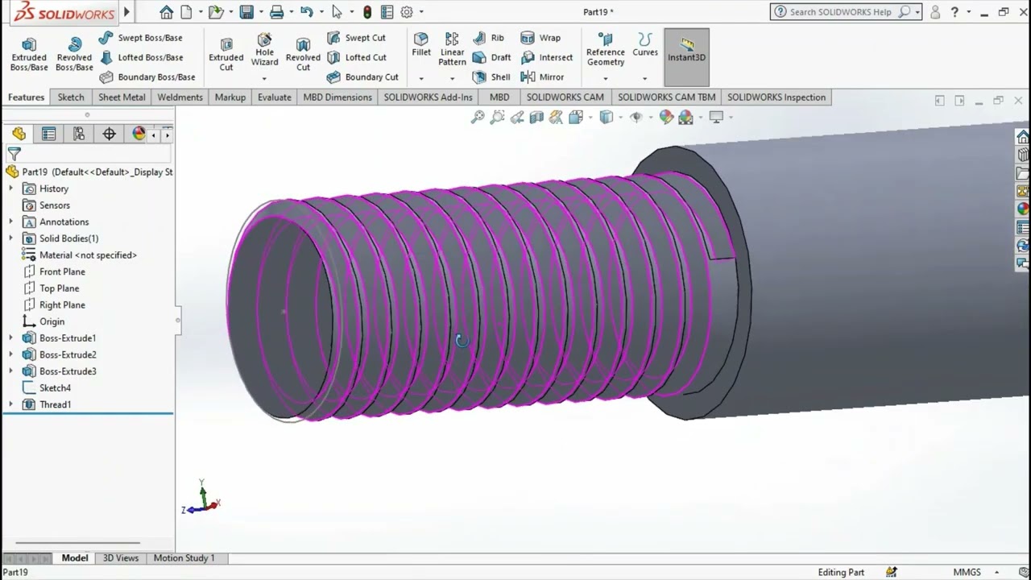1031x580 pixels.
Task: Select the Extruded Boss/Base tool
Action: [x=29, y=54]
